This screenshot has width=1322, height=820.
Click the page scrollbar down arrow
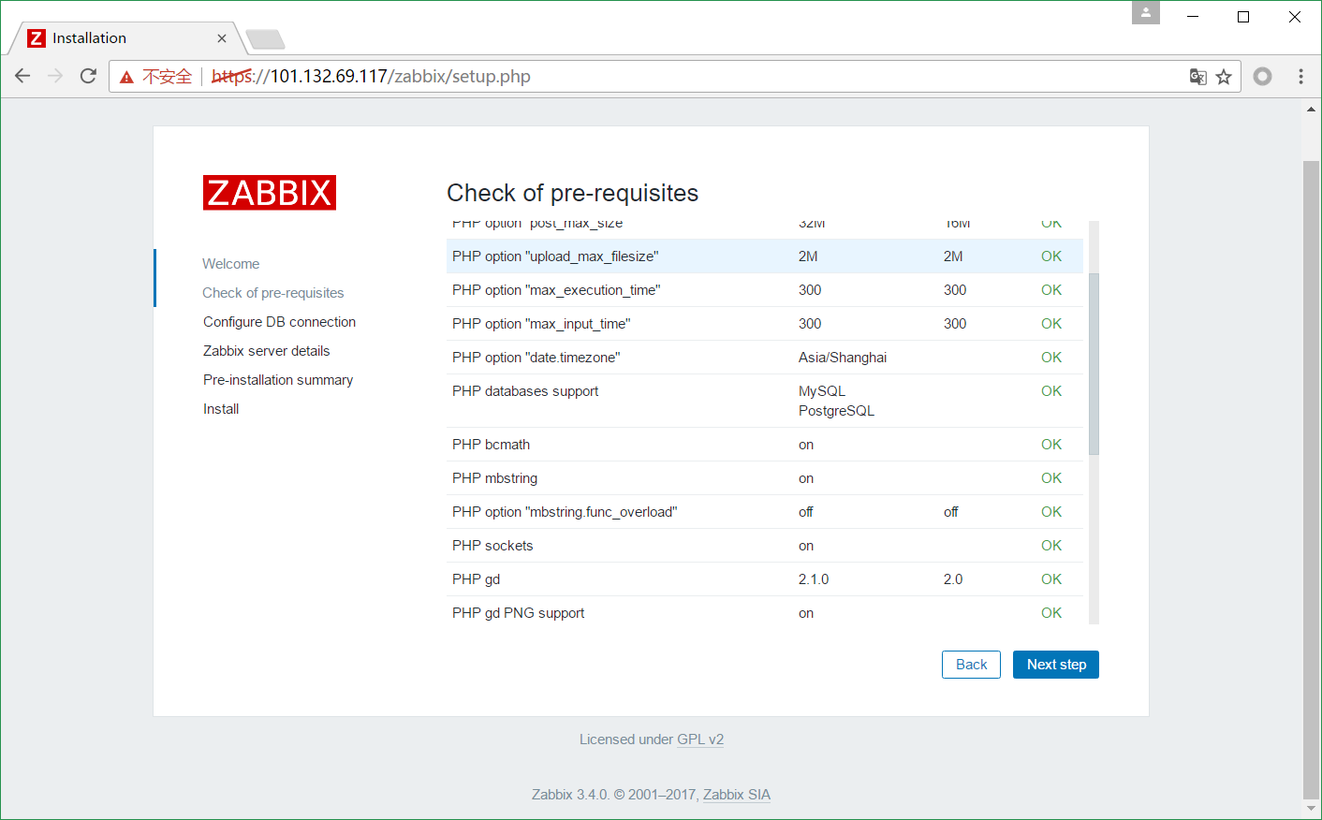click(1311, 808)
